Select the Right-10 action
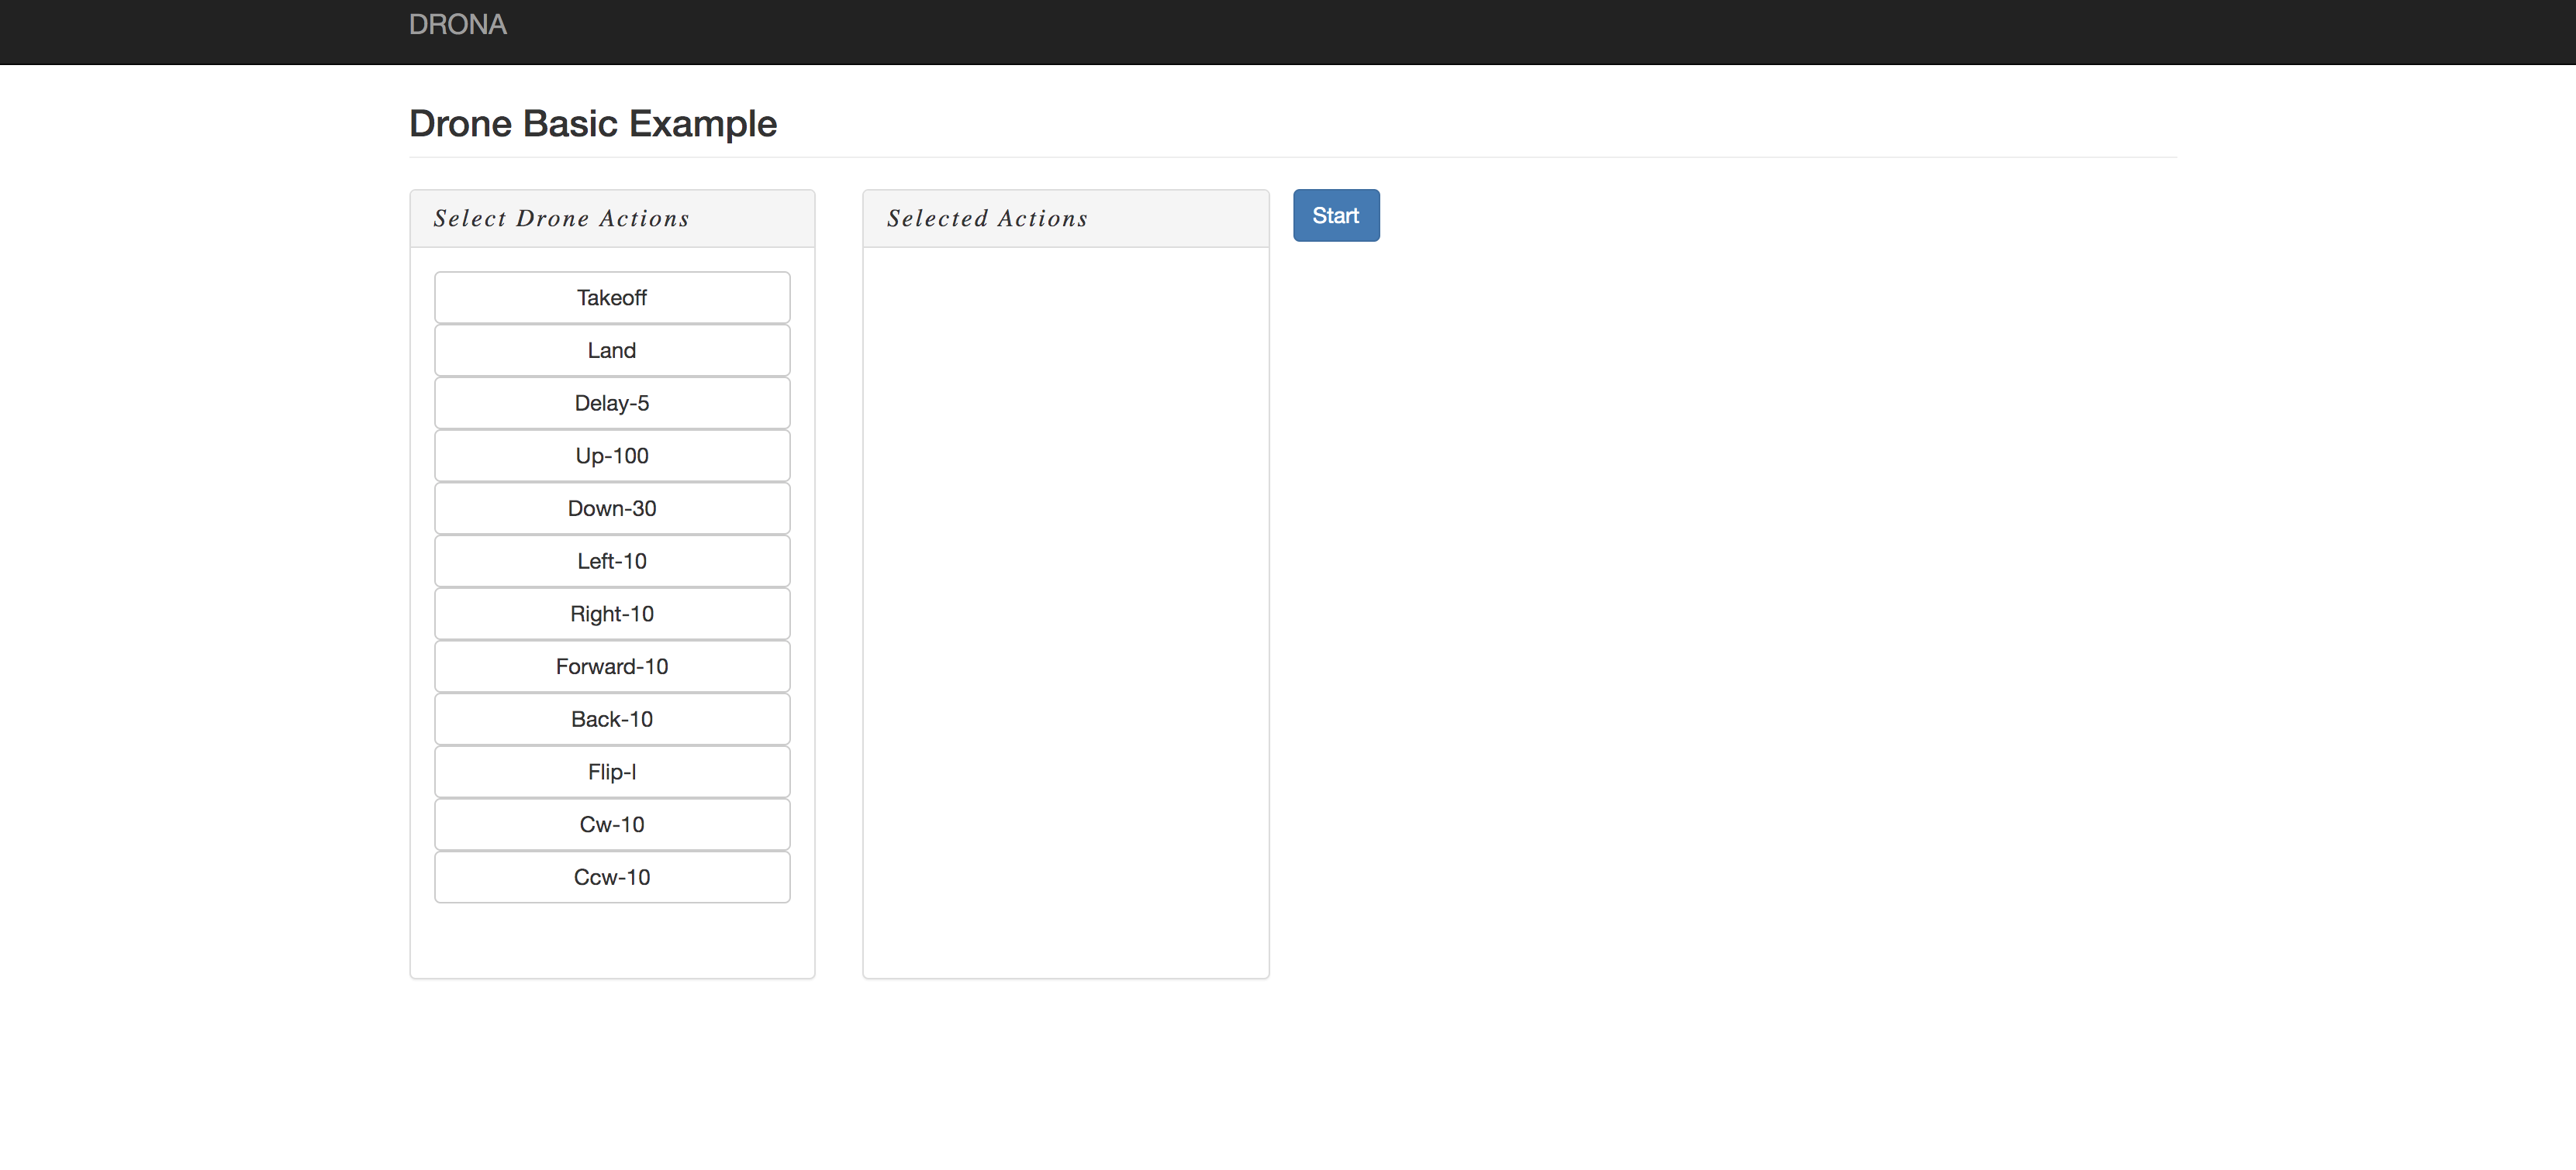2576x1170 pixels. pos(611,614)
